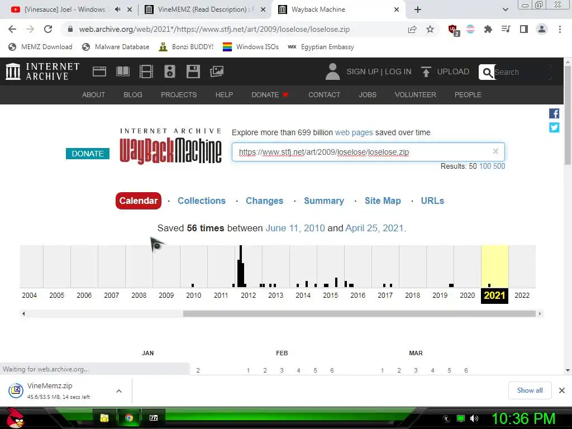Click the timeline scroll left arrow
This screenshot has height=429, width=572.
[x=23, y=314]
